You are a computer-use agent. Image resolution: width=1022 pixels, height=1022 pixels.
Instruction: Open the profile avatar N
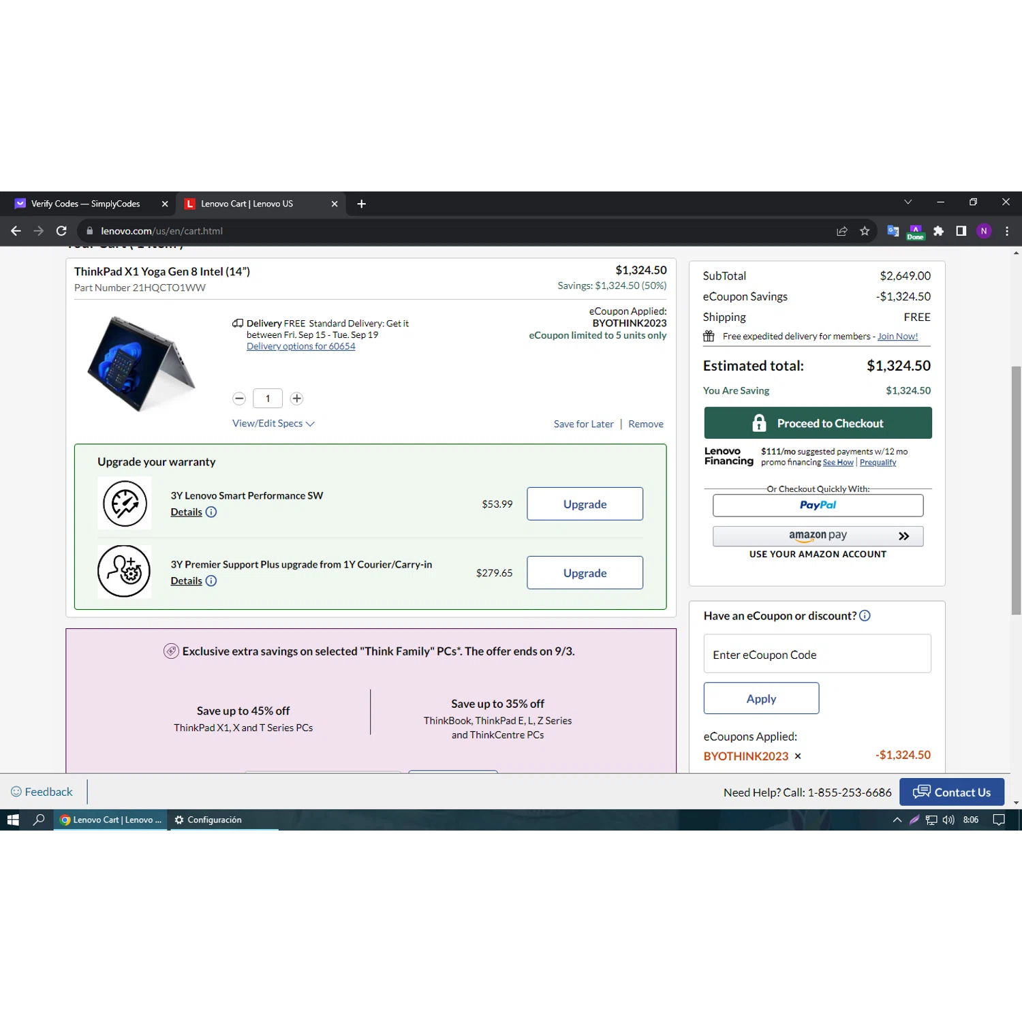[984, 231]
